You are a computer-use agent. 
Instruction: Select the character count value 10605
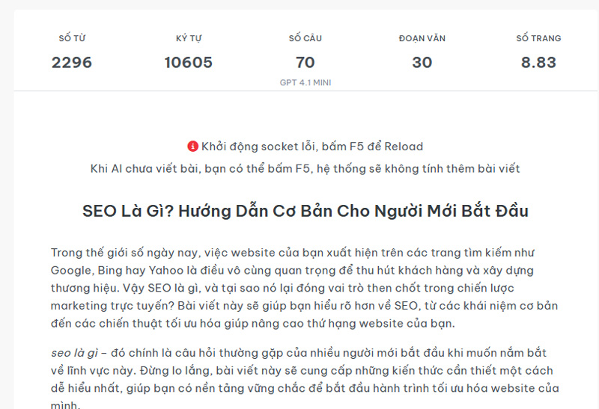[x=189, y=62]
